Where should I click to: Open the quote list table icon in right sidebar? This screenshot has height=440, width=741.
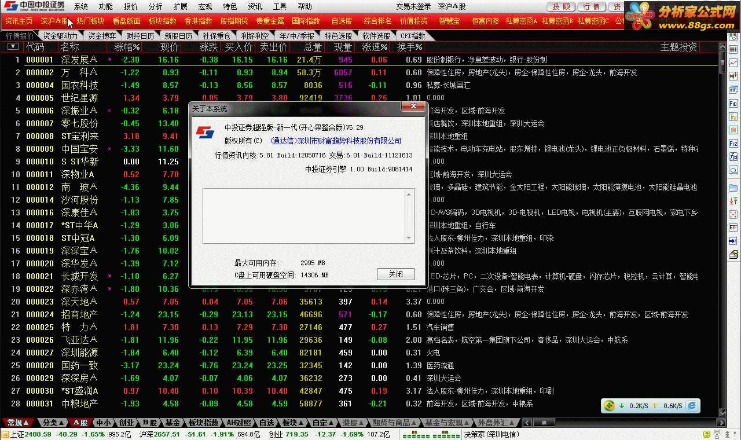[733, 49]
